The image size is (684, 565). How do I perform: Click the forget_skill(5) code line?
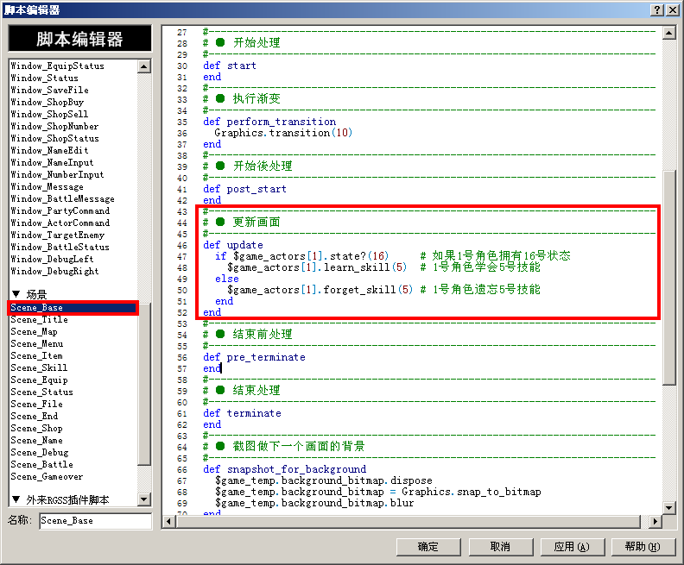(383, 290)
